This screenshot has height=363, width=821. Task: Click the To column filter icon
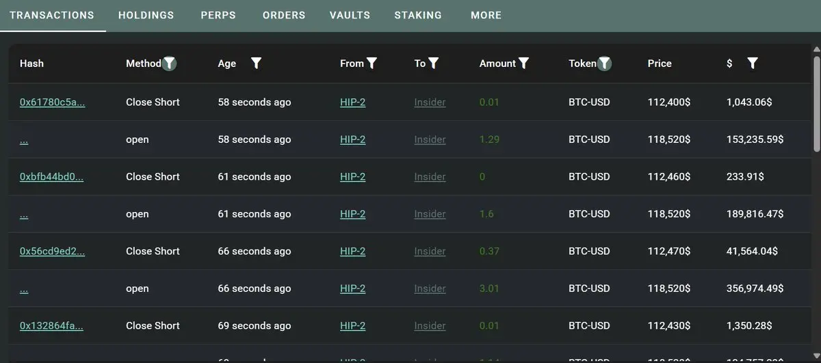[434, 64]
